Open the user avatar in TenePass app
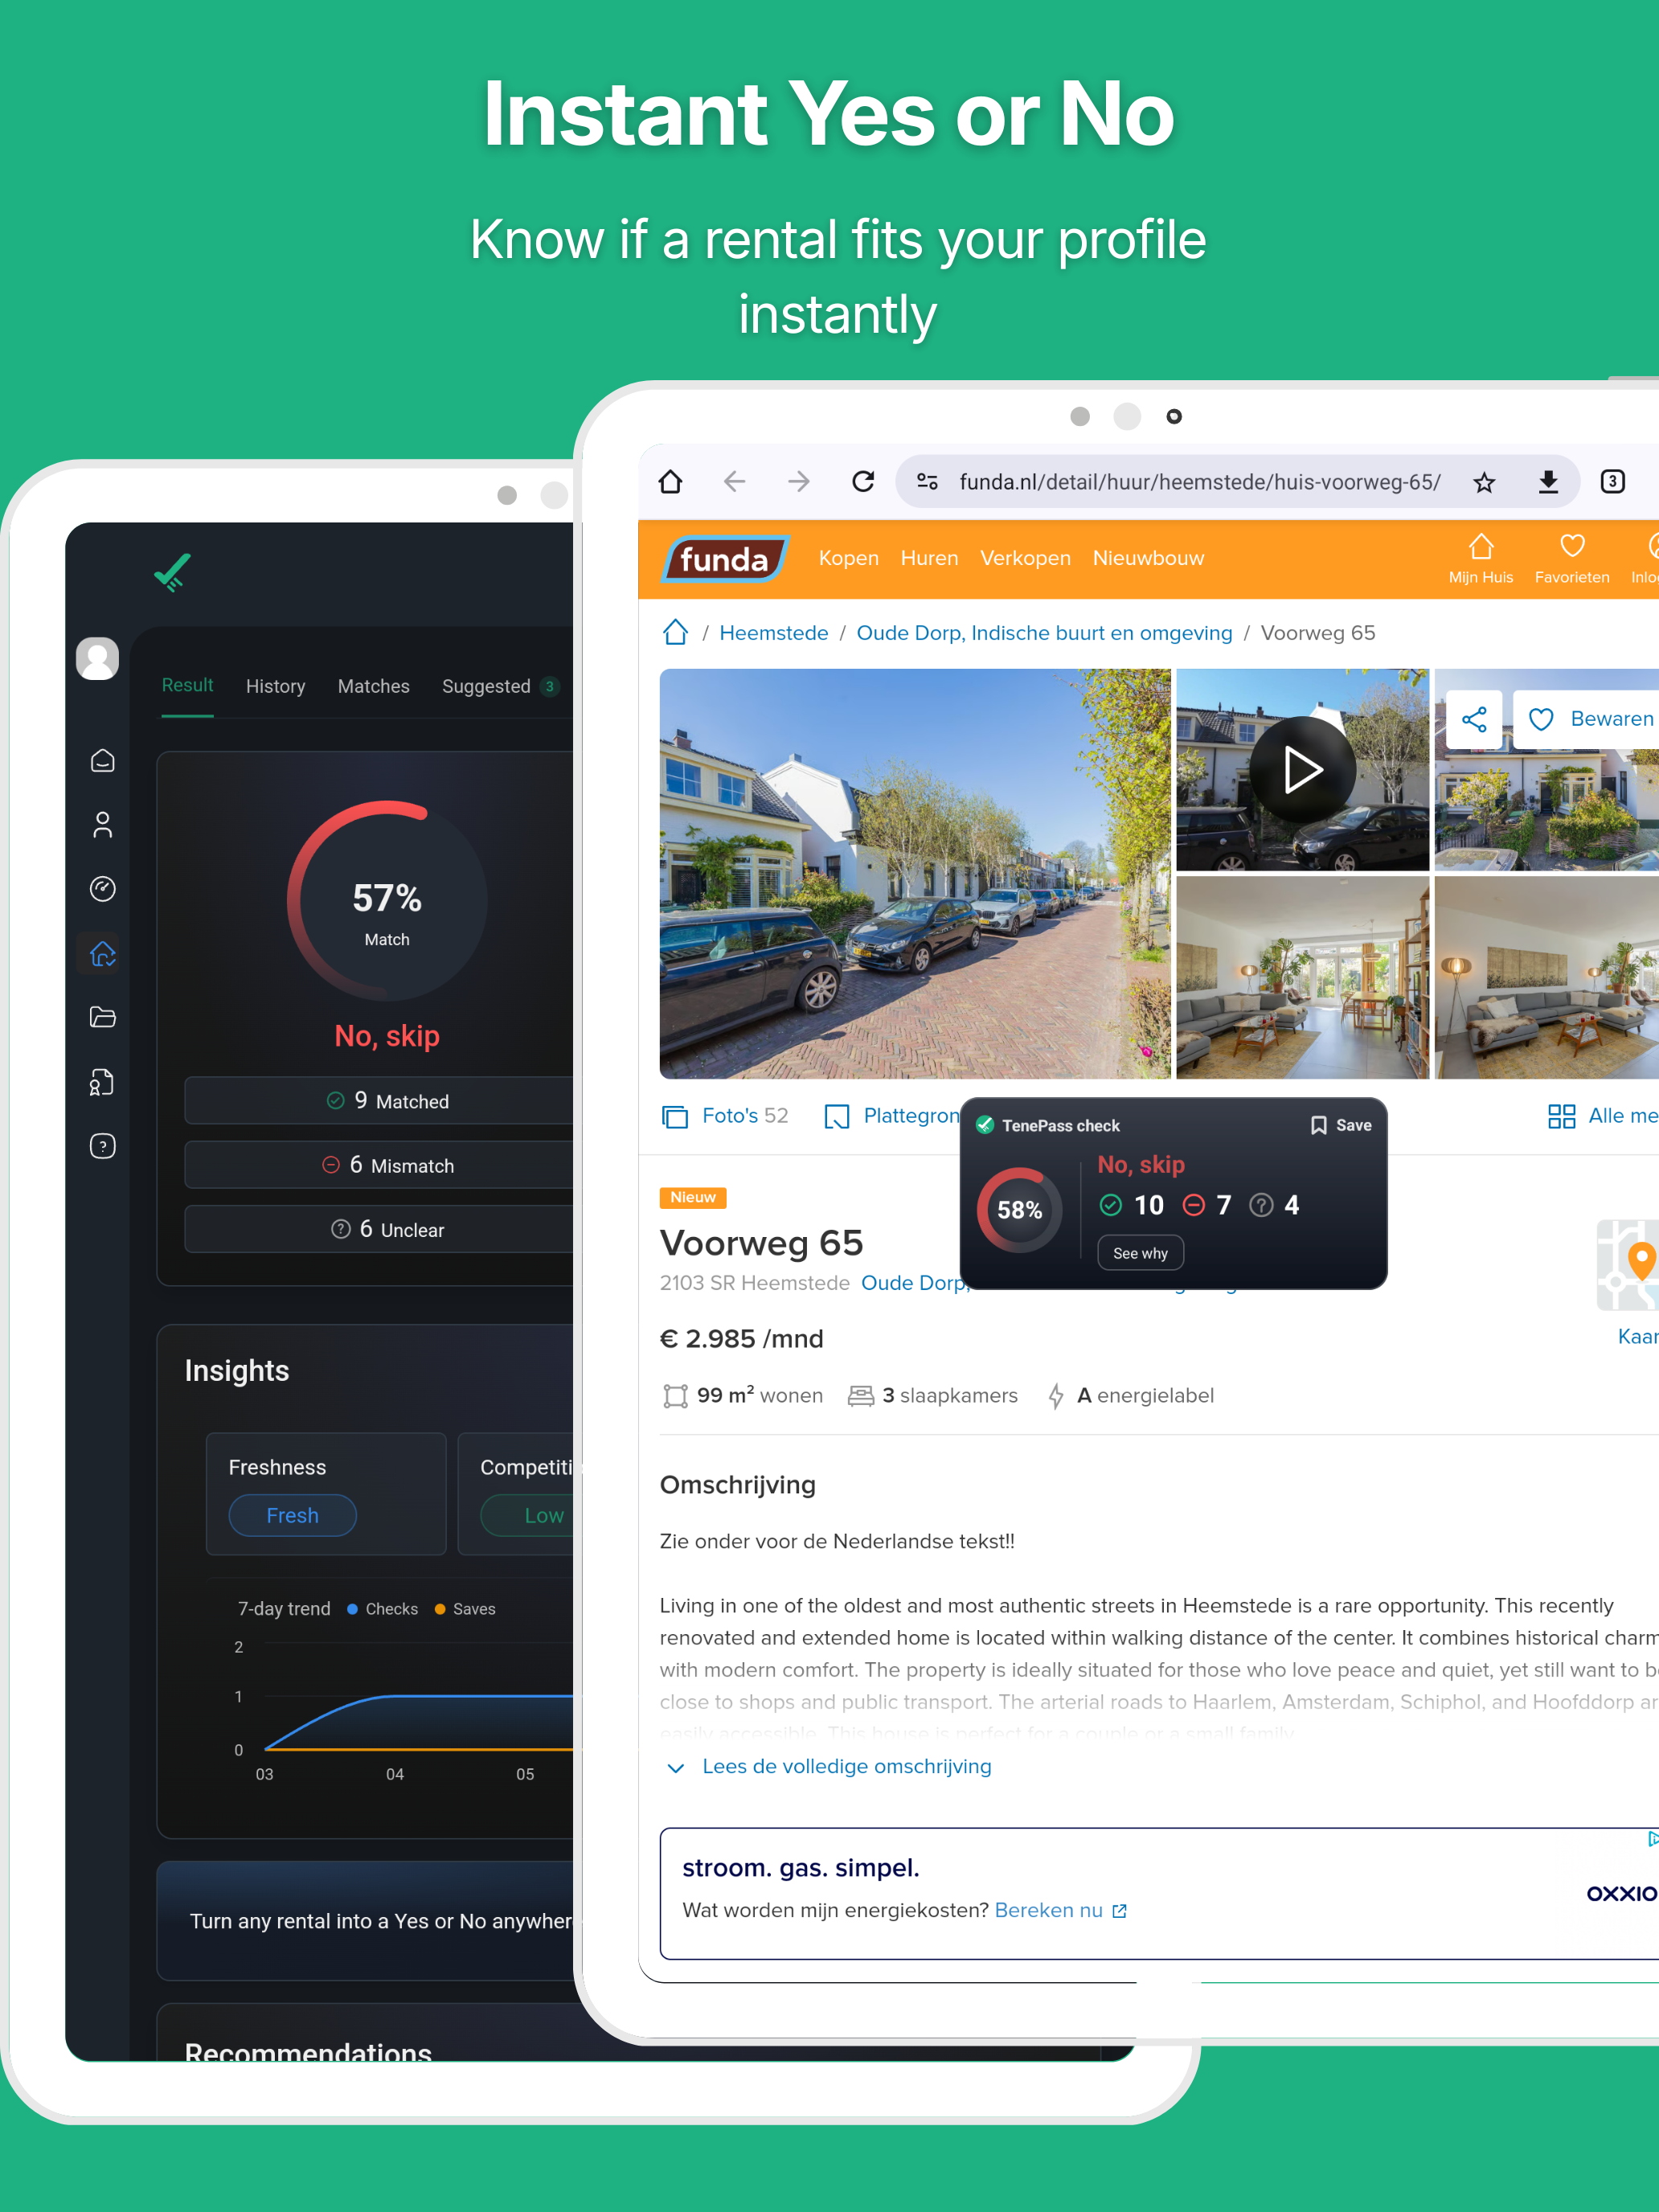Viewport: 1659px width, 2212px height. click(x=98, y=658)
